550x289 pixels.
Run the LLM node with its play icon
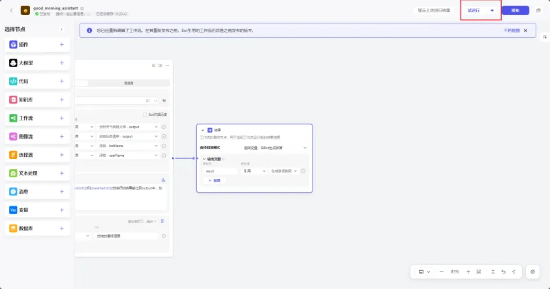[160, 66]
